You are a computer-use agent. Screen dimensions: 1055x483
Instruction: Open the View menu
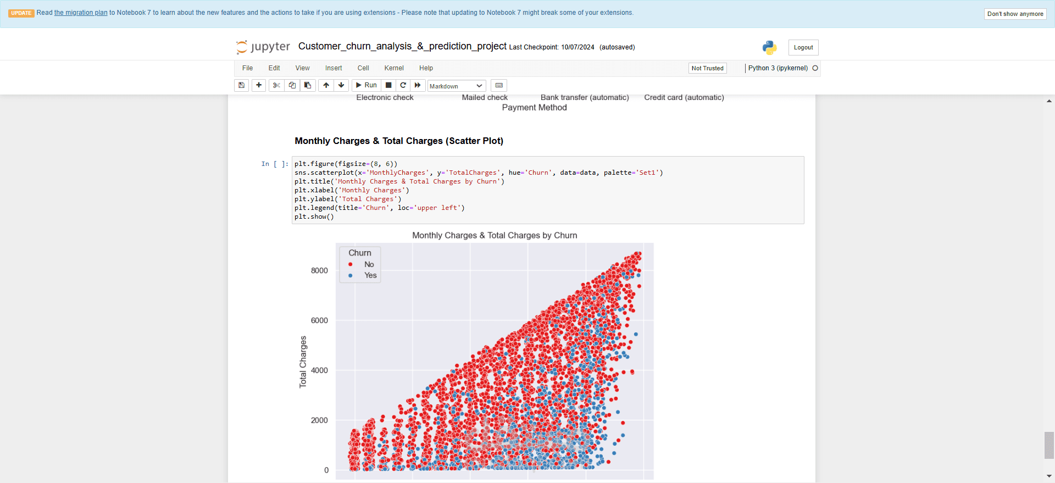point(303,68)
